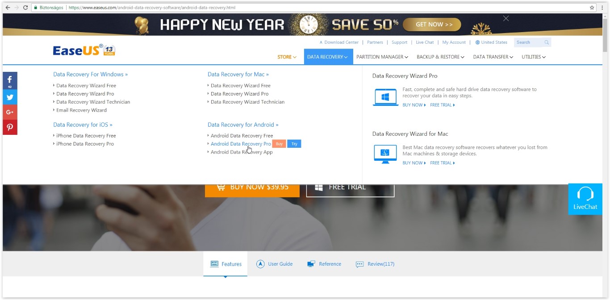Open the LiveChat headset widget
Viewport: 610px width, 300px height.
pos(585,199)
